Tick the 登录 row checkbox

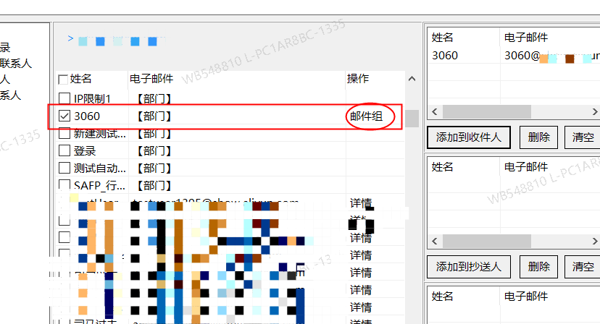pos(64,150)
